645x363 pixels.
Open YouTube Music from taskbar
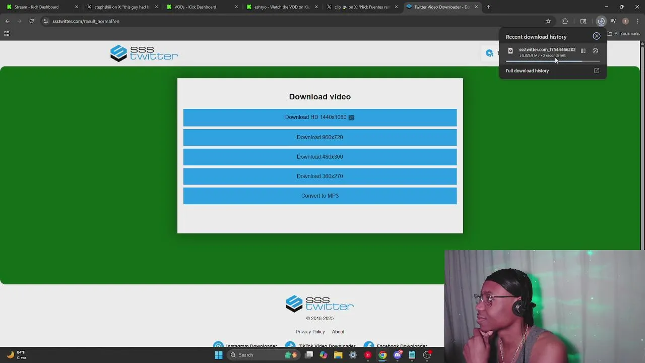[368, 355]
